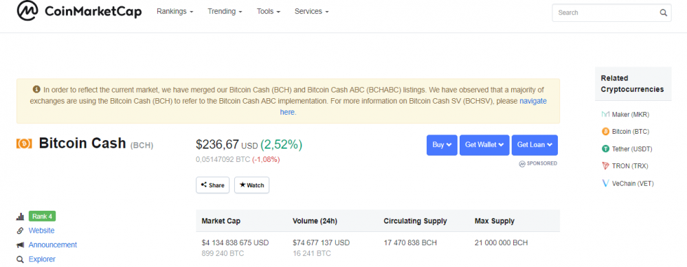This screenshot has width=687, height=267.
Task: Open the Tools menu
Action: point(269,12)
